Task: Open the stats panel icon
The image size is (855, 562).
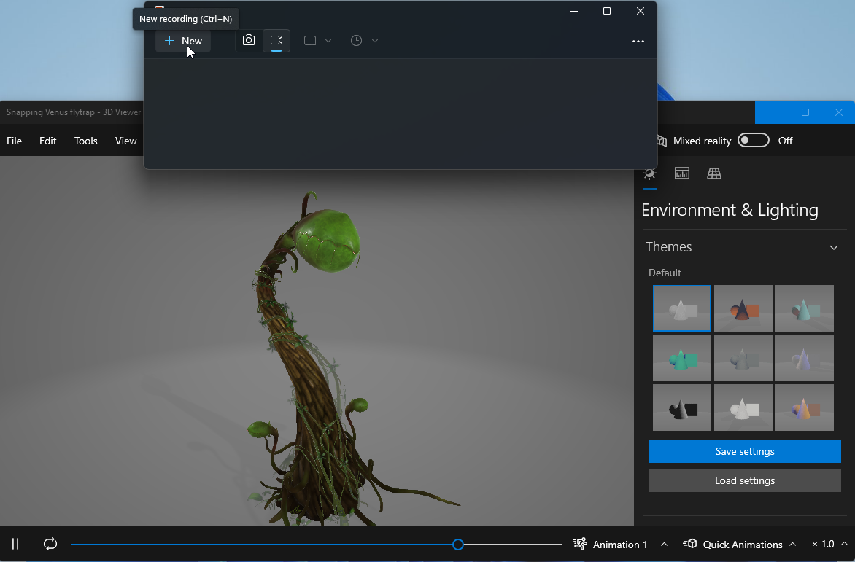Action: [x=681, y=173]
